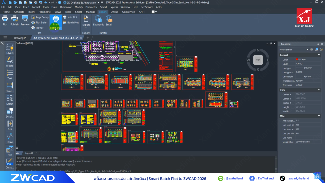The image size is (325, 183).
Task: Open the Plotter manager
Action: [x=38, y=28]
